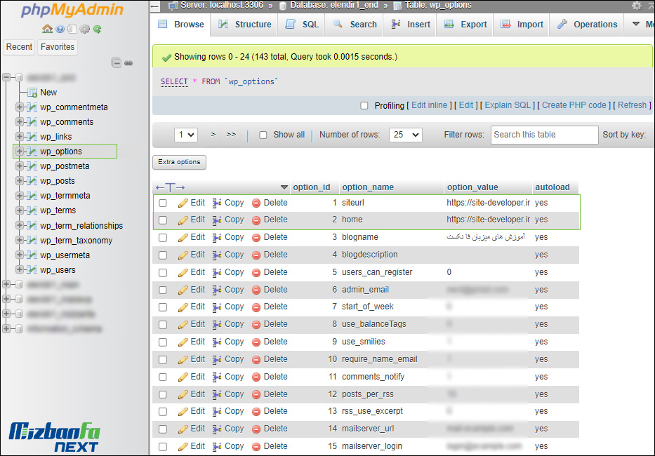The image size is (655, 456).
Task: Open the Operations tab
Action: tap(586, 25)
